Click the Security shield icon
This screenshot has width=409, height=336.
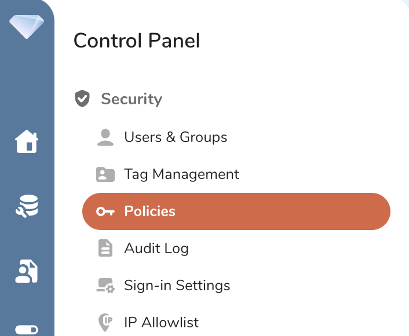83,99
